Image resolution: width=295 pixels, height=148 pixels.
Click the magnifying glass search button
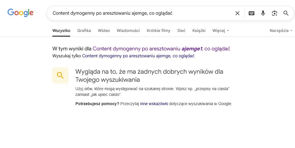pos(286,13)
